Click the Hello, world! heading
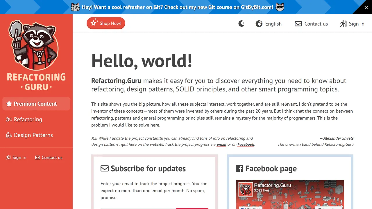372x209 pixels. click(x=142, y=61)
